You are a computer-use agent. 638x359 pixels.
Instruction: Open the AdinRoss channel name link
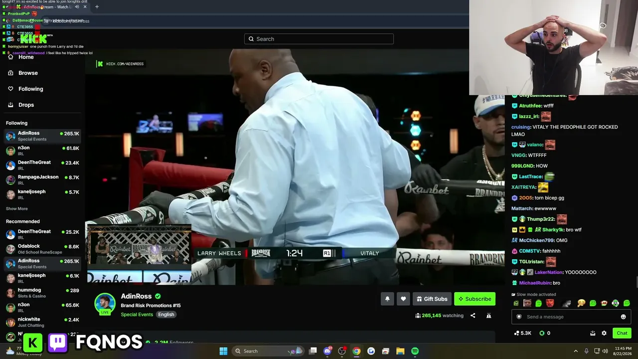[x=136, y=296]
